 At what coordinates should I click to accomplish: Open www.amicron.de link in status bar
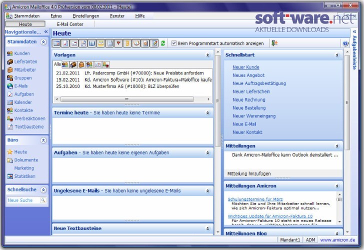[x=337, y=240]
